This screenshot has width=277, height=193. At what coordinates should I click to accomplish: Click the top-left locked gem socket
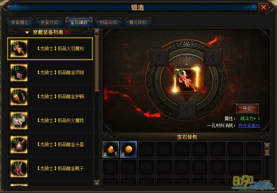(x=159, y=57)
